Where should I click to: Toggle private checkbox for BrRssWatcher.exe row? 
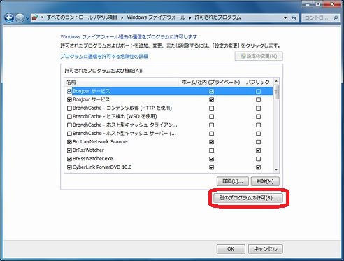tap(211, 159)
